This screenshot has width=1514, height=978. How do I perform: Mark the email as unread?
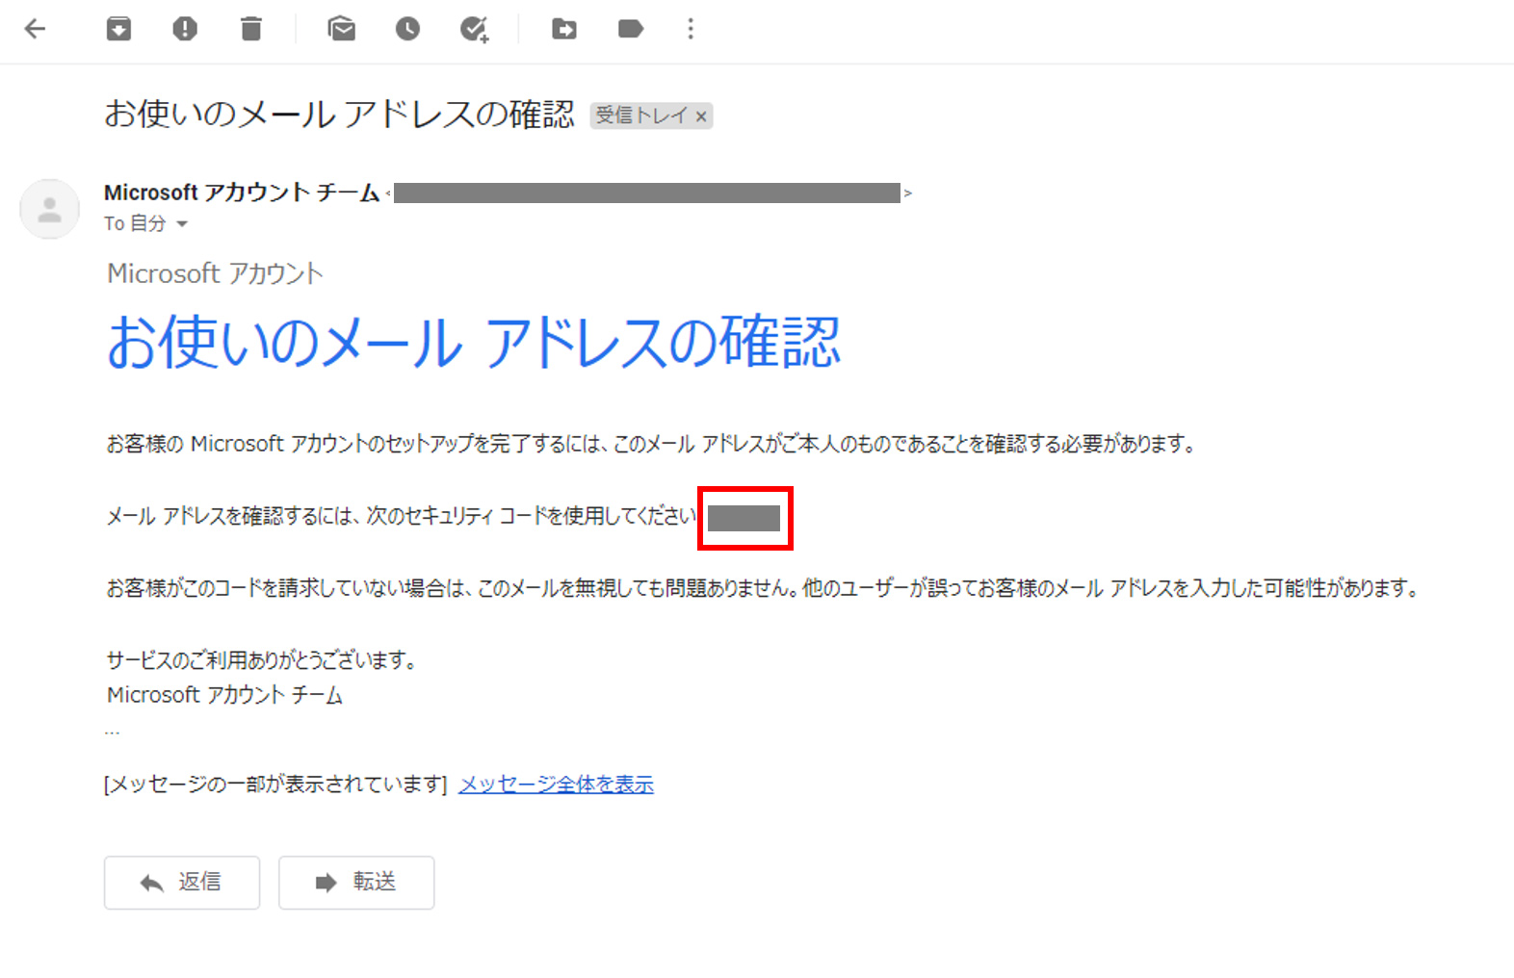(x=342, y=29)
